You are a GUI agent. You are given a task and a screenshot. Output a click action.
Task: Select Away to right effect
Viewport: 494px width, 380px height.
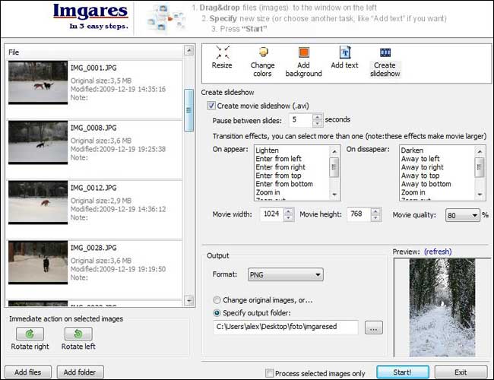[422, 167]
